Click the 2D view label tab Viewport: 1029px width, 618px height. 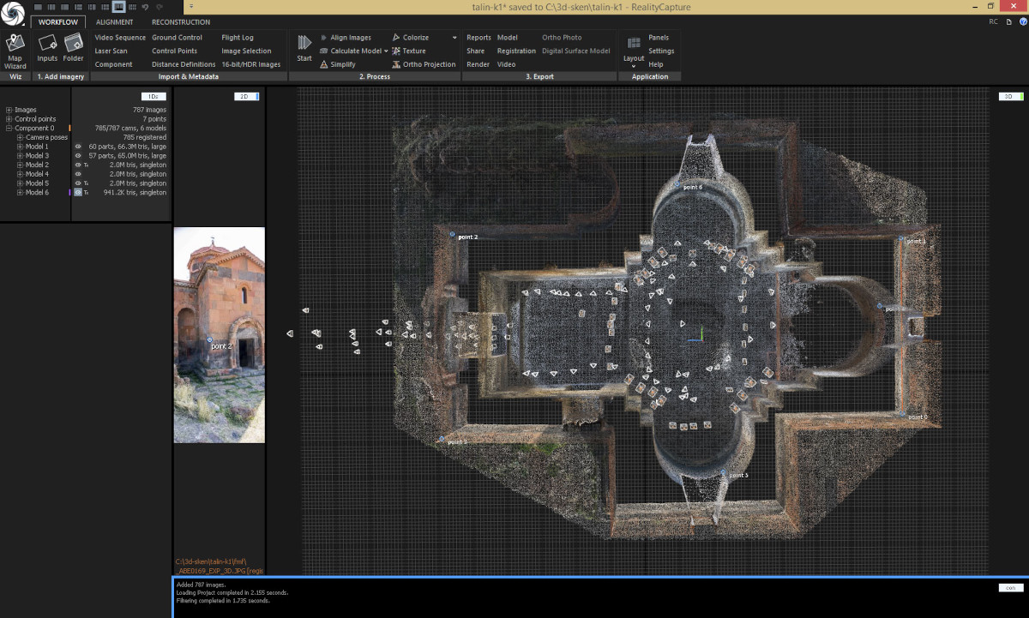246,96
